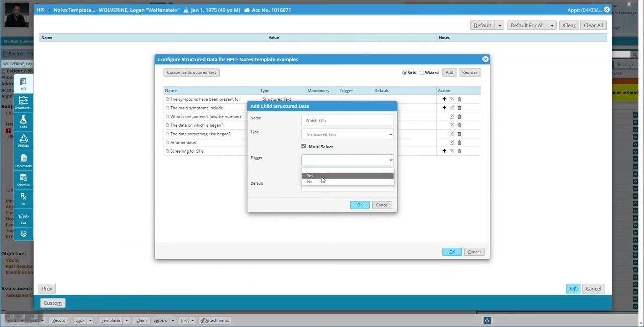Expand the Letters arrow in bottom toolbar

pos(173,320)
